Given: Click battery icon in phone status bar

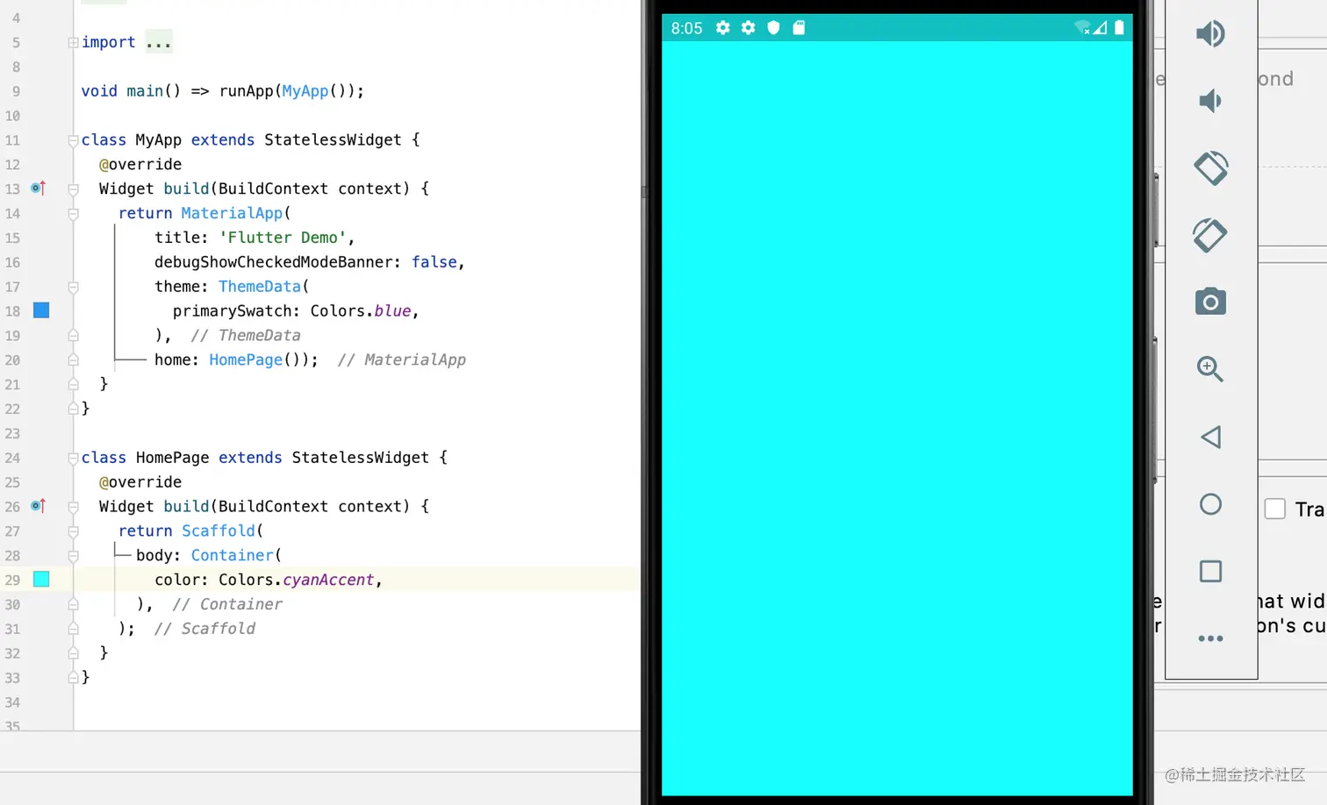Looking at the screenshot, I should [x=1119, y=27].
